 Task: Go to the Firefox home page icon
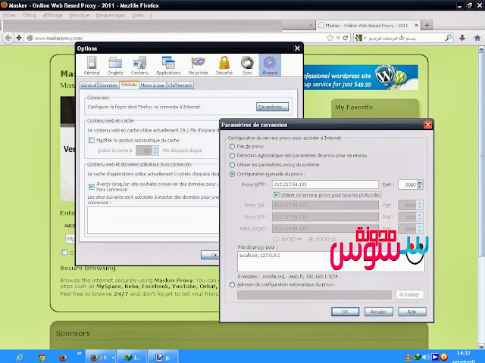(477, 38)
